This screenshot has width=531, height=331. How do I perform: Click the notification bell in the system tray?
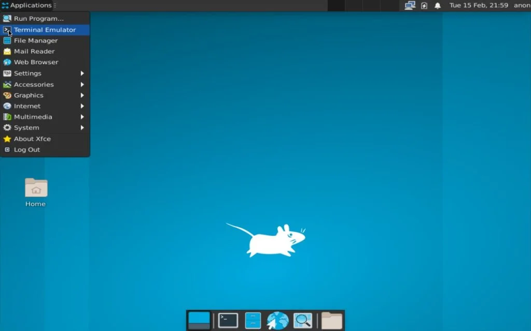(x=437, y=5)
